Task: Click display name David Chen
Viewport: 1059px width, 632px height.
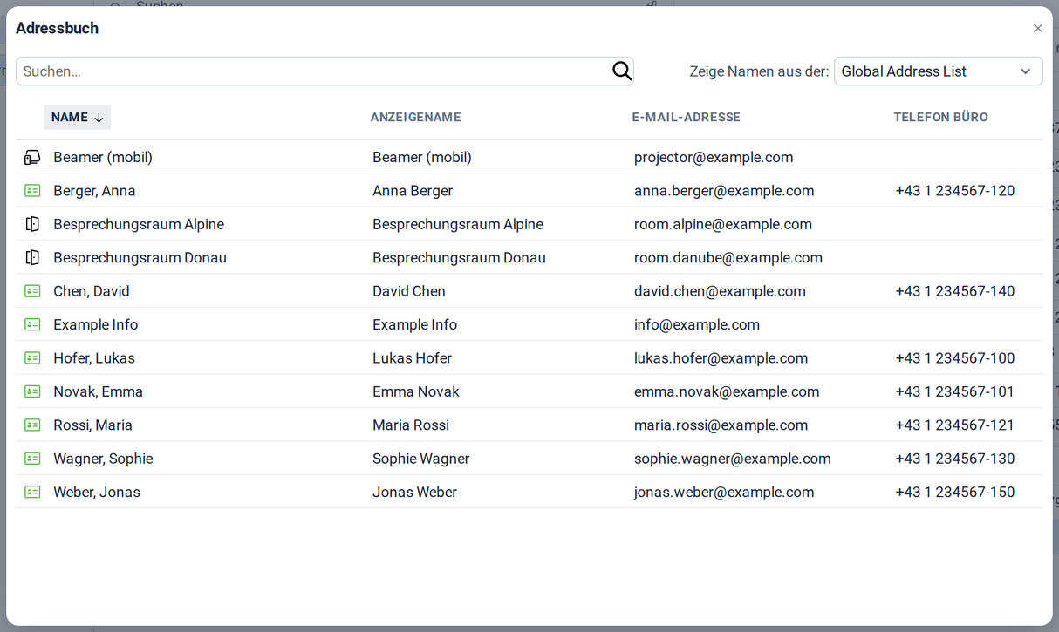Action: pyautogui.click(x=409, y=291)
